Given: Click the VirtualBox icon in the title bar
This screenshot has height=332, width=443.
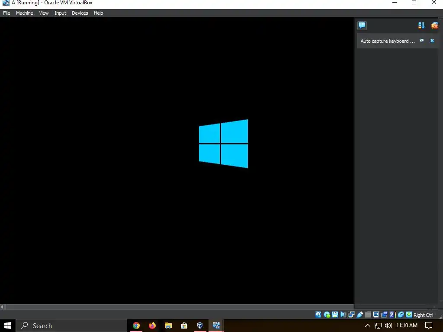Looking at the screenshot, I should pyautogui.click(x=6, y=3).
